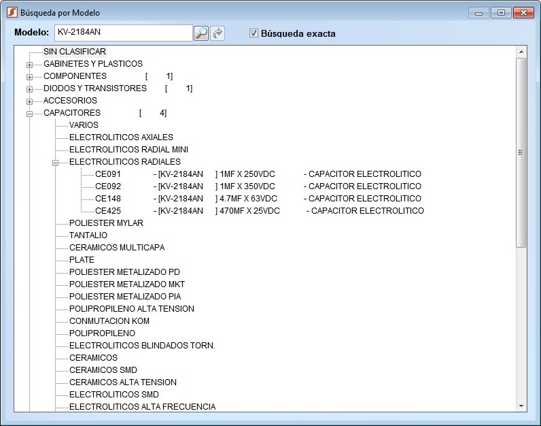Collapse the CAPACITORES node

tap(30, 114)
